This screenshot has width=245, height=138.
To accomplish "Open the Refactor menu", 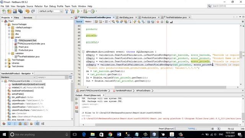I will pos(39,6).
